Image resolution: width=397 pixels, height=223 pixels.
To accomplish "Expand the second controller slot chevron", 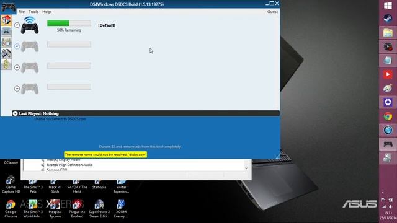I will (x=17, y=46).
